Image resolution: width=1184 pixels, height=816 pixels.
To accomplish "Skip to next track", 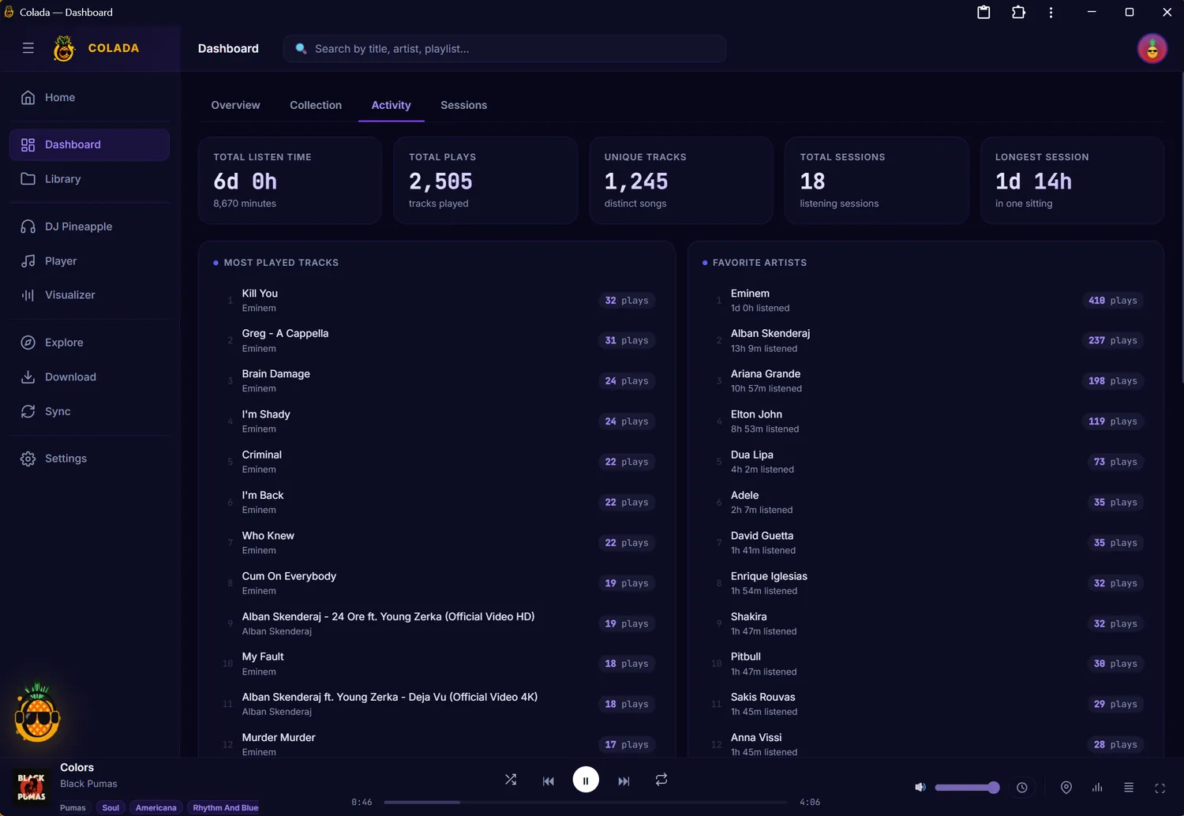I will pos(624,780).
